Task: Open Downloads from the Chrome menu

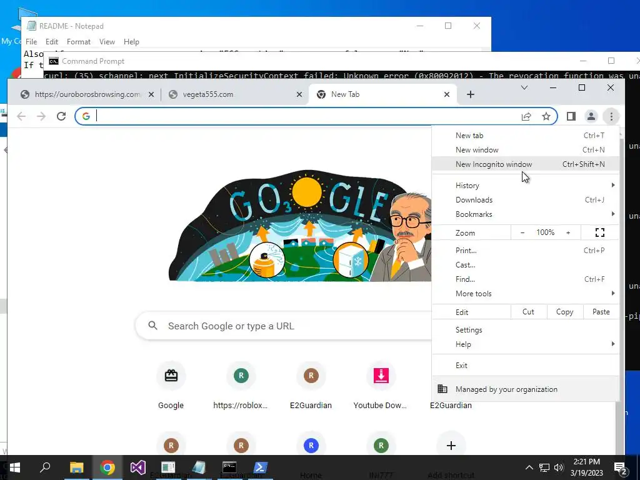Action: [x=526, y=199]
